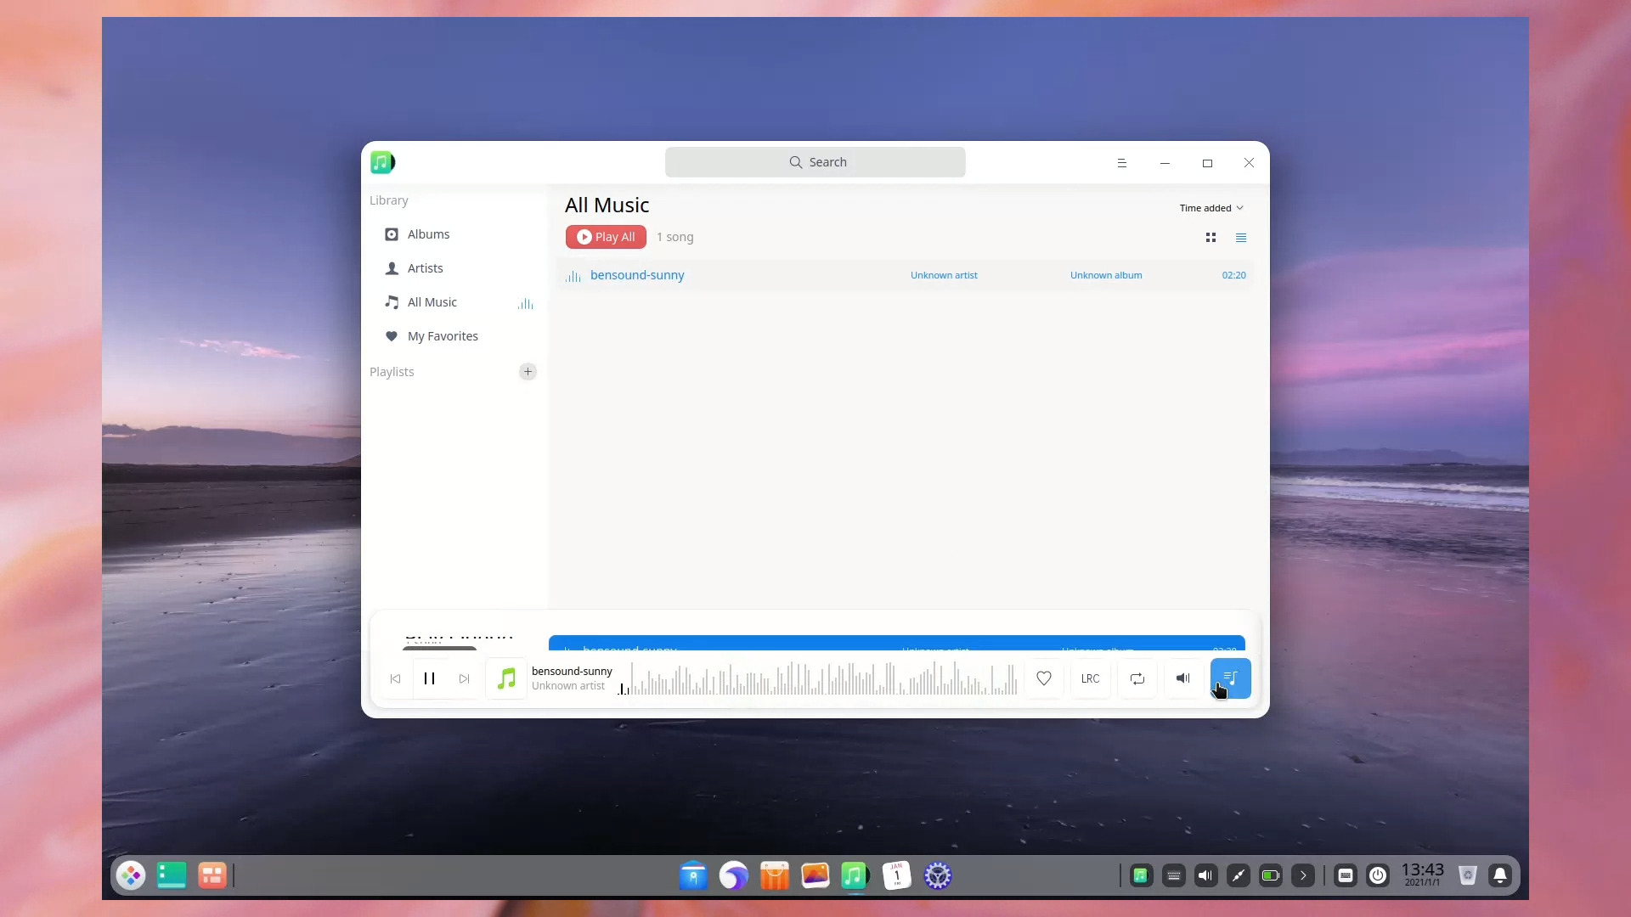
Task: Open the Time added sort dropdown
Action: [x=1212, y=208]
